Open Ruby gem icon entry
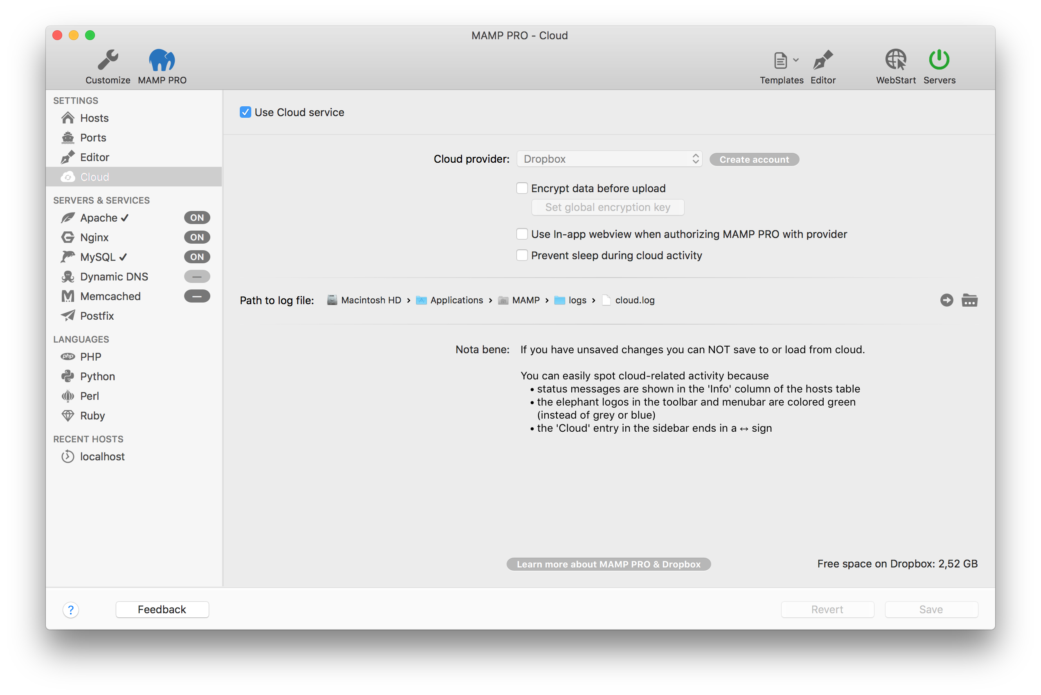The height and width of the screenshot is (695, 1041). pyautogui.click(x=68, y=415)
